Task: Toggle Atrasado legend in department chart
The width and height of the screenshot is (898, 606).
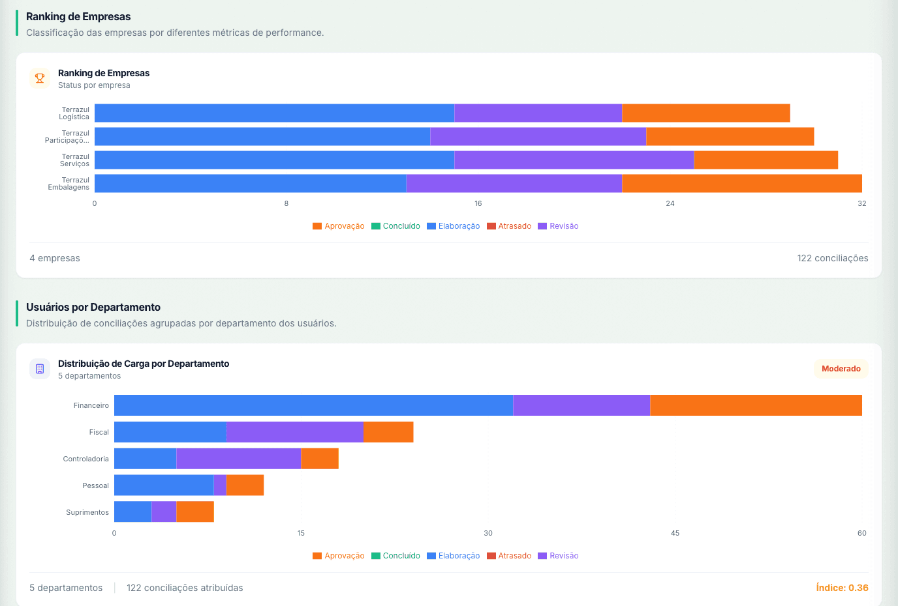Action: (x=509, y=556)
